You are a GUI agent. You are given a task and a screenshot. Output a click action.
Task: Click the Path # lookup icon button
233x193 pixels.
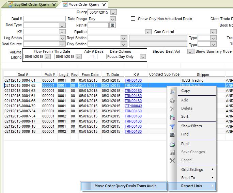click(x=112, y=25)
